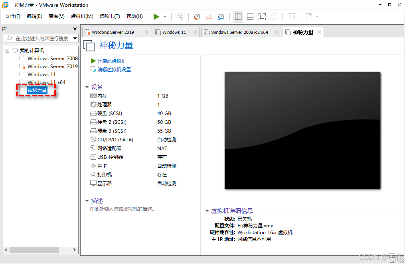Click the revert to snapshot icon
405x264 pixels.
tap(209, 17)
